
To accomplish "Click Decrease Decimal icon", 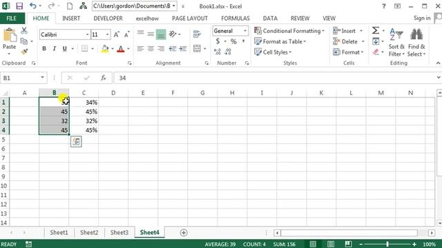I will coord(228,52).
